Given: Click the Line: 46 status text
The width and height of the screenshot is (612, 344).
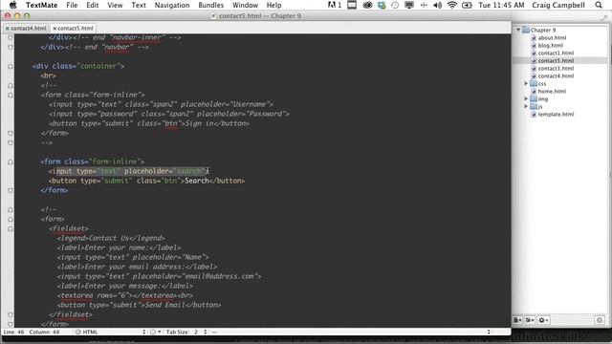Looking at the screenshot, I should pos(13,332).
